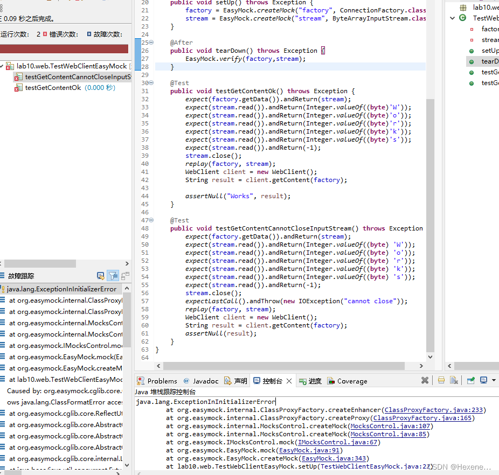Click the error count icon next to 错误次数

[45, 34]
